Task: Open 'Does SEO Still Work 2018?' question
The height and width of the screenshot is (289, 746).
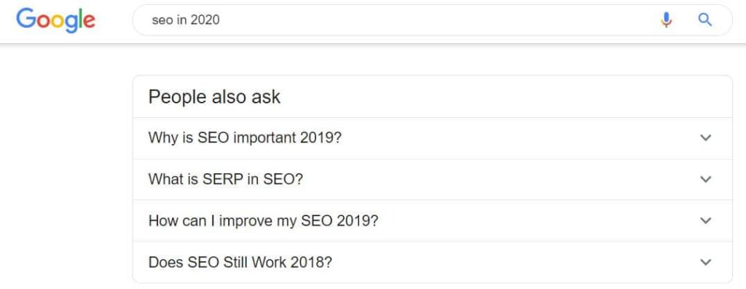Action: pyautogui.click(x=240, y=262)
